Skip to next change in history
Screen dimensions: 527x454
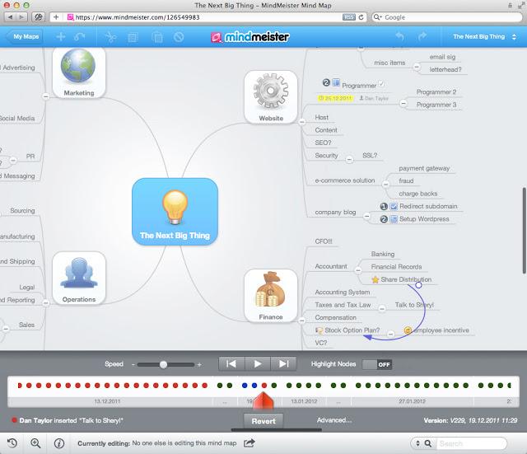pyautogui.click(x=283, y=364)
